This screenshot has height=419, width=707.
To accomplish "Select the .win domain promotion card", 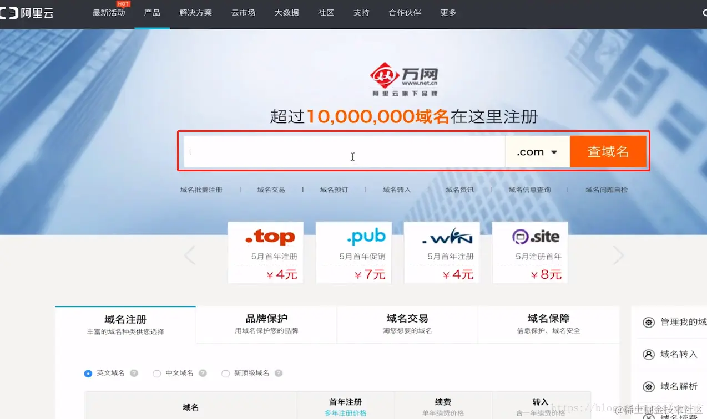I will point(442,253).
